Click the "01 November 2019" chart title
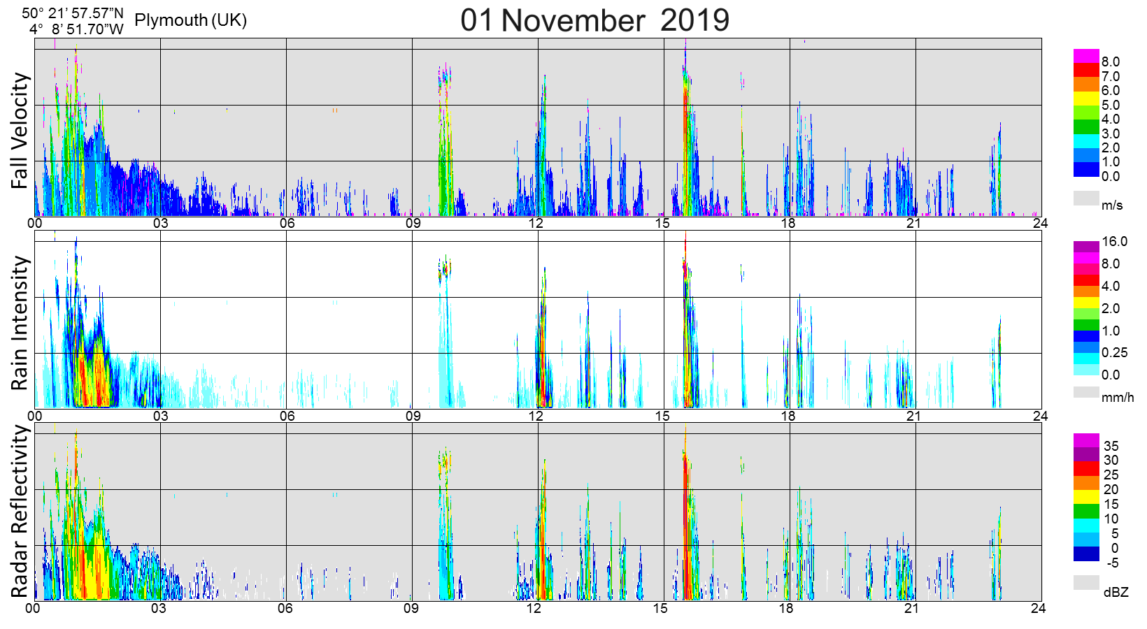 (x=594, y=20)
